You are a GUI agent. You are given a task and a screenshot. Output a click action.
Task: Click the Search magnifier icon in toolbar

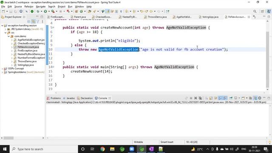coord(255,11)
